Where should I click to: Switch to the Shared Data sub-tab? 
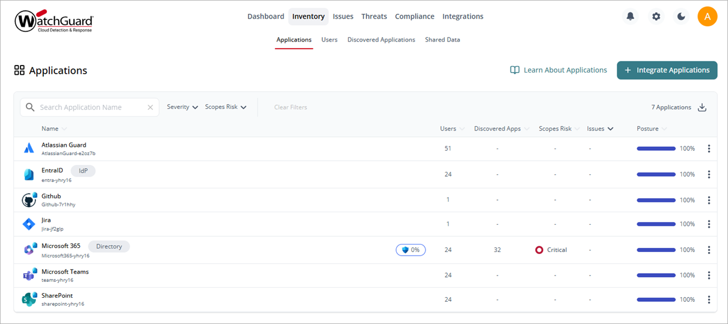coord(443,40)
